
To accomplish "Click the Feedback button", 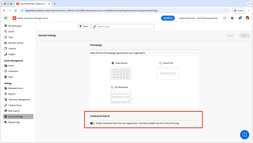I will (168, 18).
